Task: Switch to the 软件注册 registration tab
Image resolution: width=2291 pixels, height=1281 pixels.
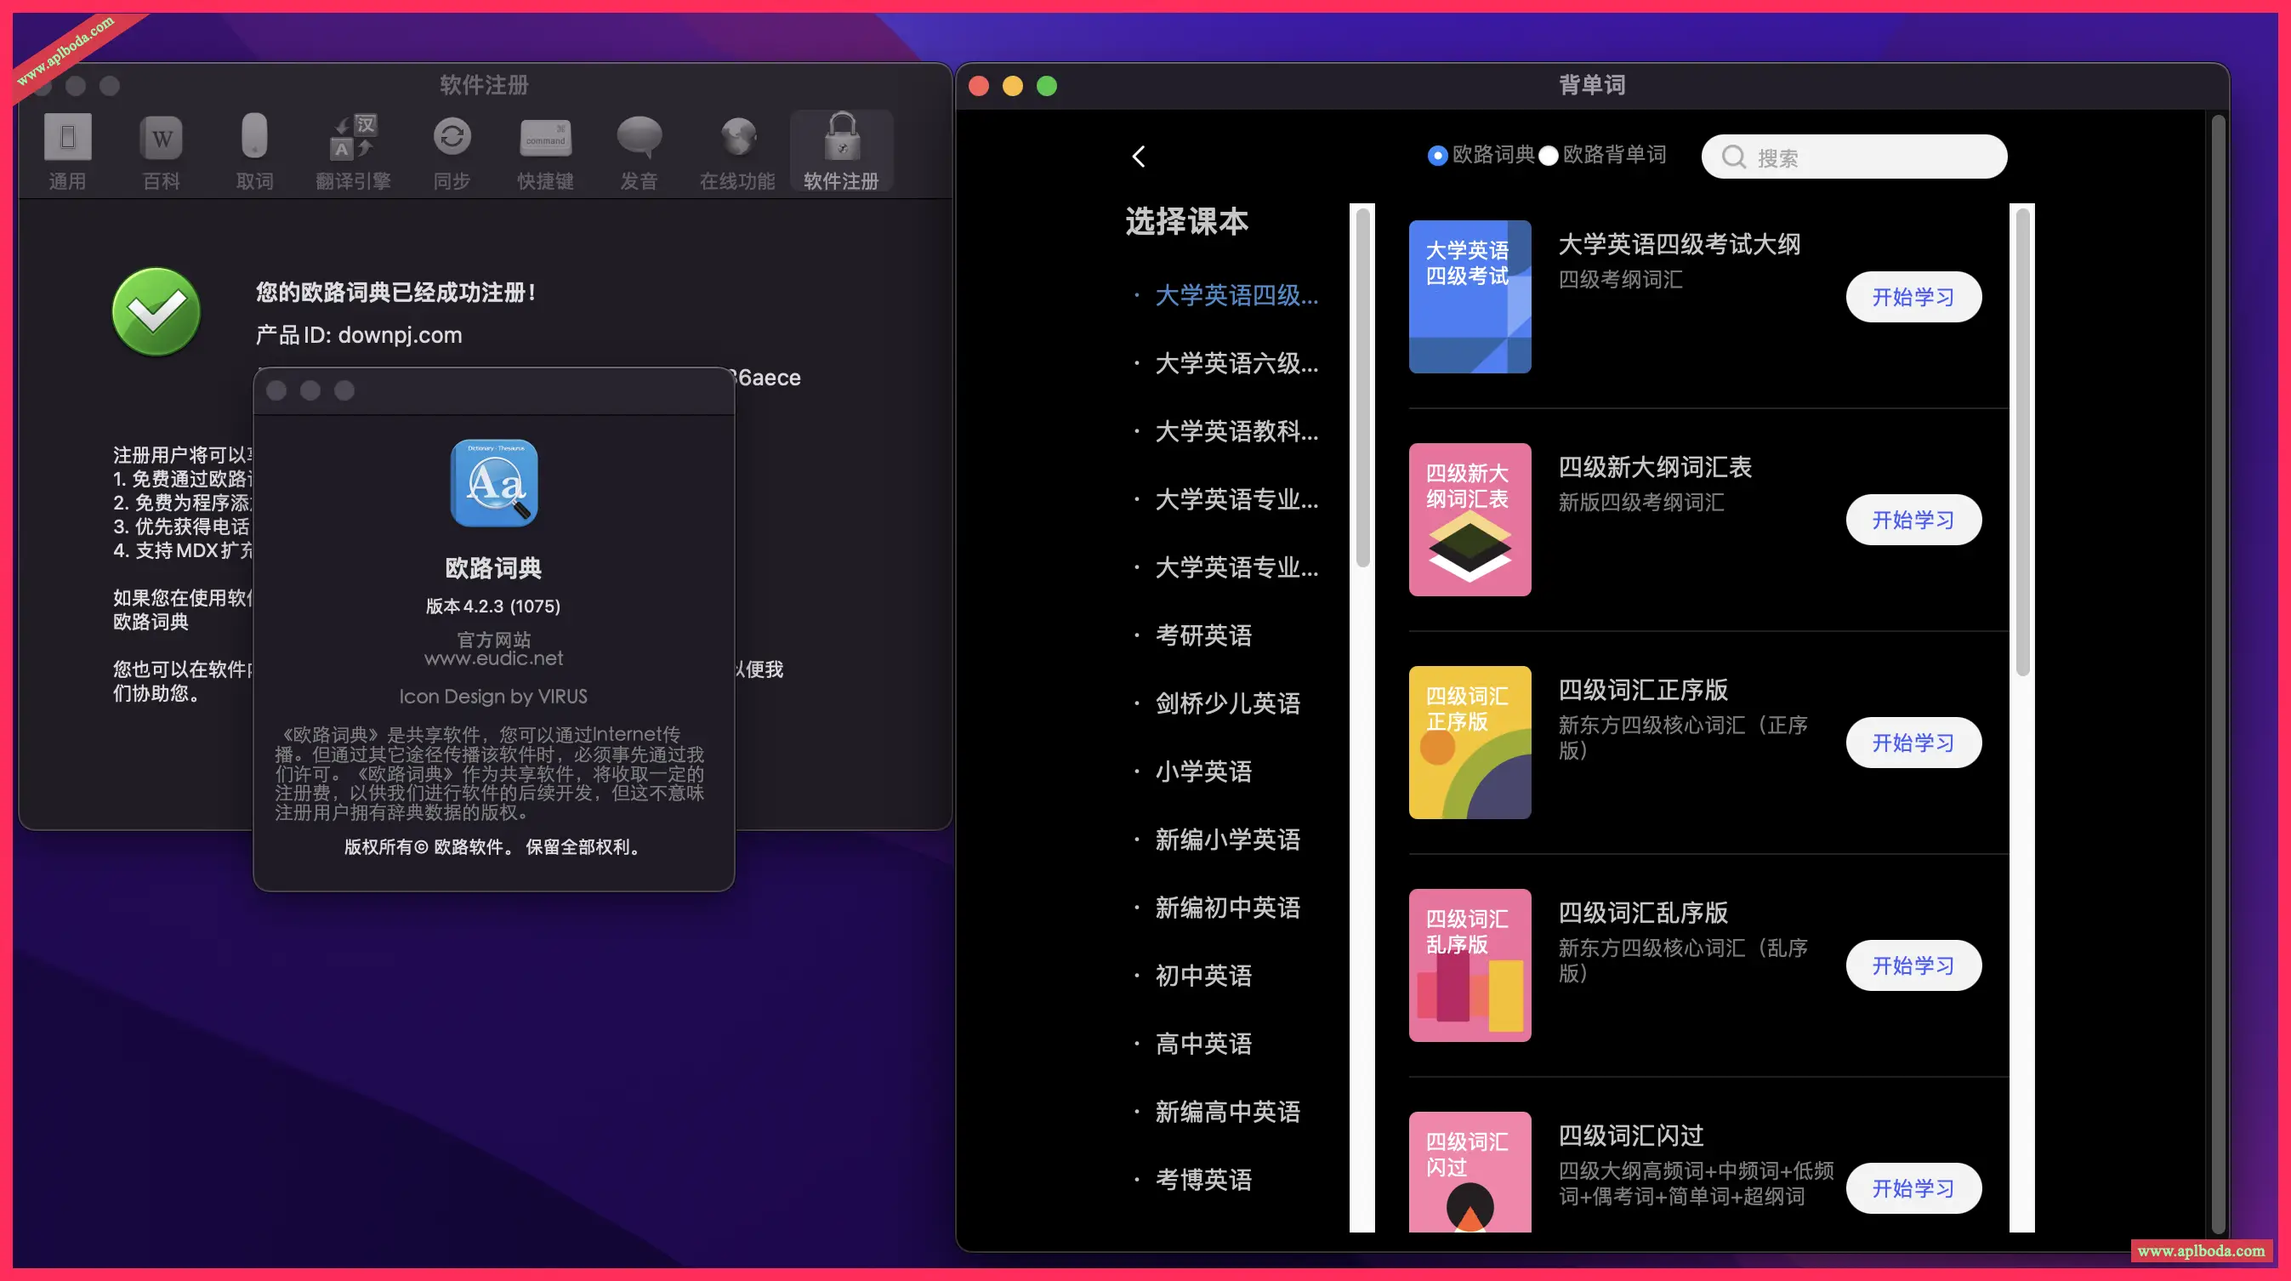Action: click(839, 150)
